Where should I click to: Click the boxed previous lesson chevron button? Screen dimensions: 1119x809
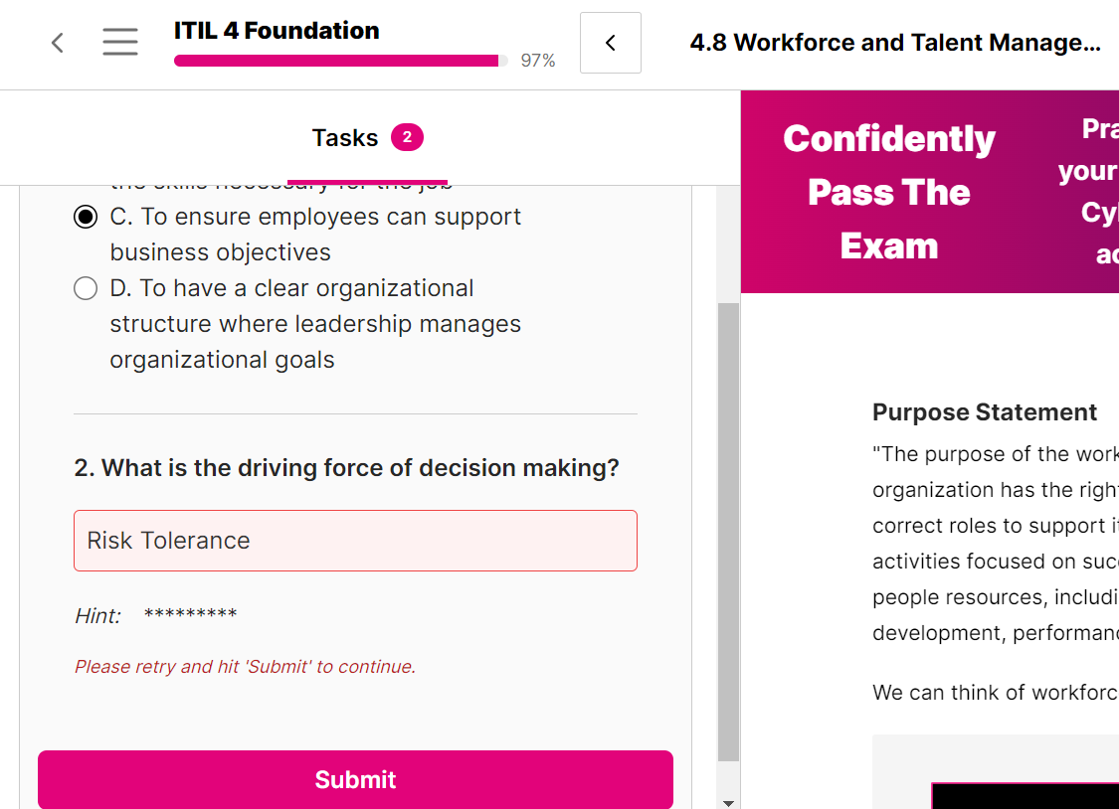coord(610,43)
